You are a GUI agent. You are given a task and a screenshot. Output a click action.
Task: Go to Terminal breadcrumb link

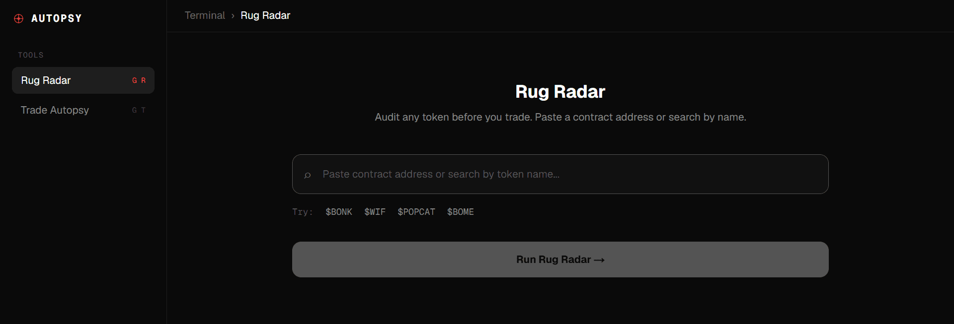205,15
